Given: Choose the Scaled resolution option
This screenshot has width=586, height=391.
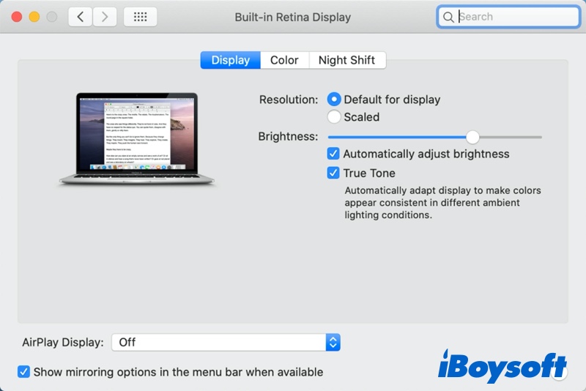Looking at the screenshot, I should pos(334,116).
